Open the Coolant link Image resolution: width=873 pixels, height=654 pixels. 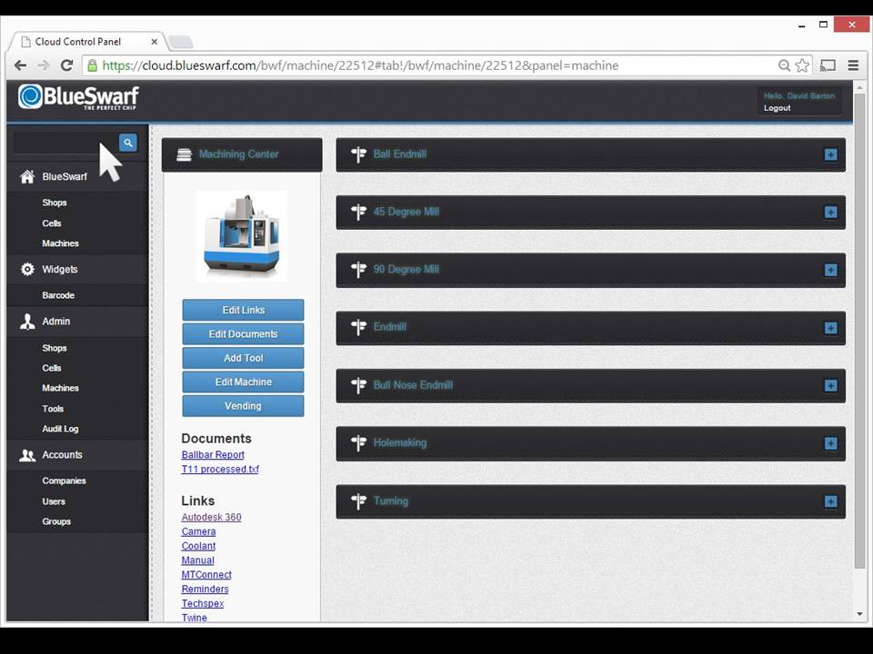[x=199, y=546]
